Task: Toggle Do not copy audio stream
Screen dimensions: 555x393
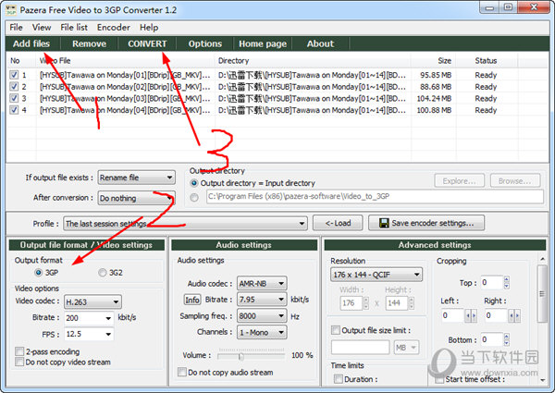Action: tap(182, 372)
